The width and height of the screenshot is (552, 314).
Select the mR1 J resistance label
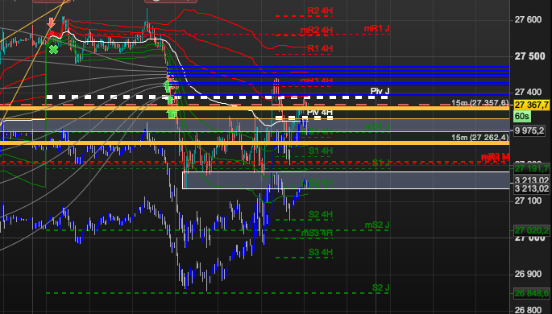click(376, 28)
